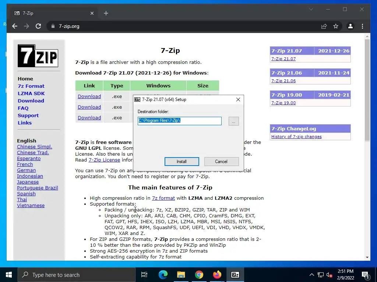Open Task View from taskbar

tap(144, 275)
